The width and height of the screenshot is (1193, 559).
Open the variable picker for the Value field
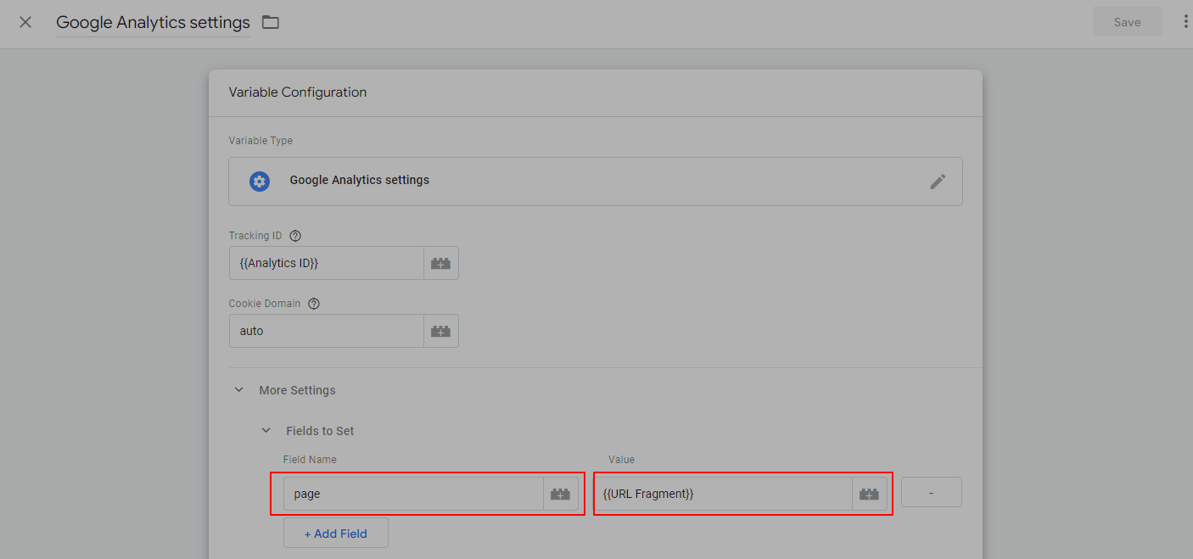[x=869, y=494]
